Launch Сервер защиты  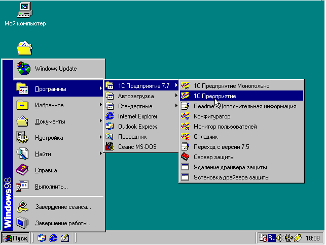242,157
